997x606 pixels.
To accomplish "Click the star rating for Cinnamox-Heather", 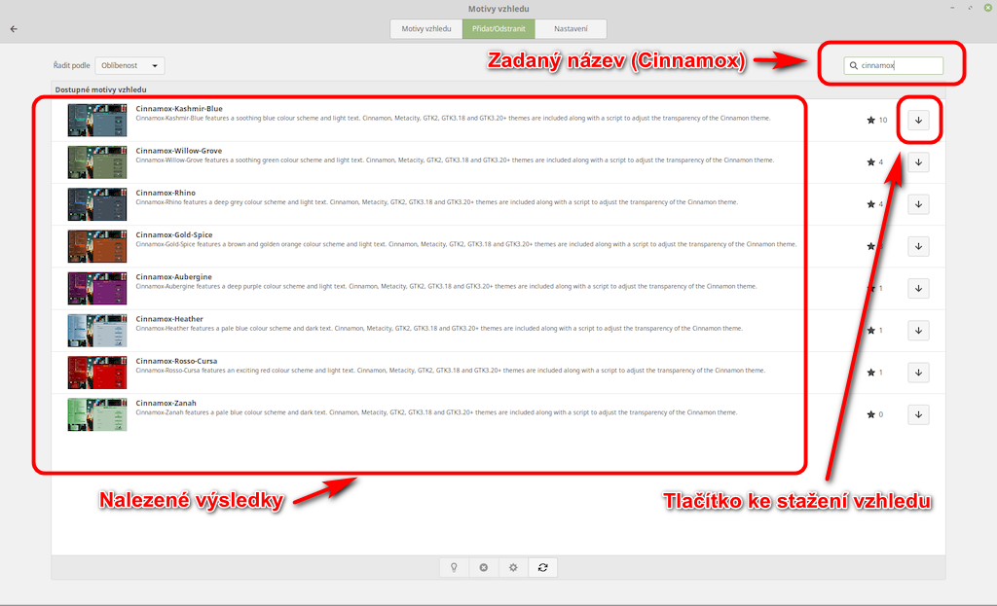I will coord(875,331).
